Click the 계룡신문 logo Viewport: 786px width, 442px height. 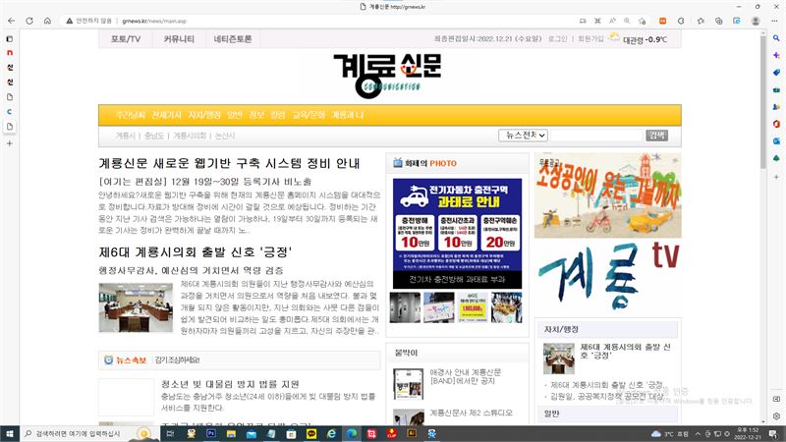click(x=387, y=76)
